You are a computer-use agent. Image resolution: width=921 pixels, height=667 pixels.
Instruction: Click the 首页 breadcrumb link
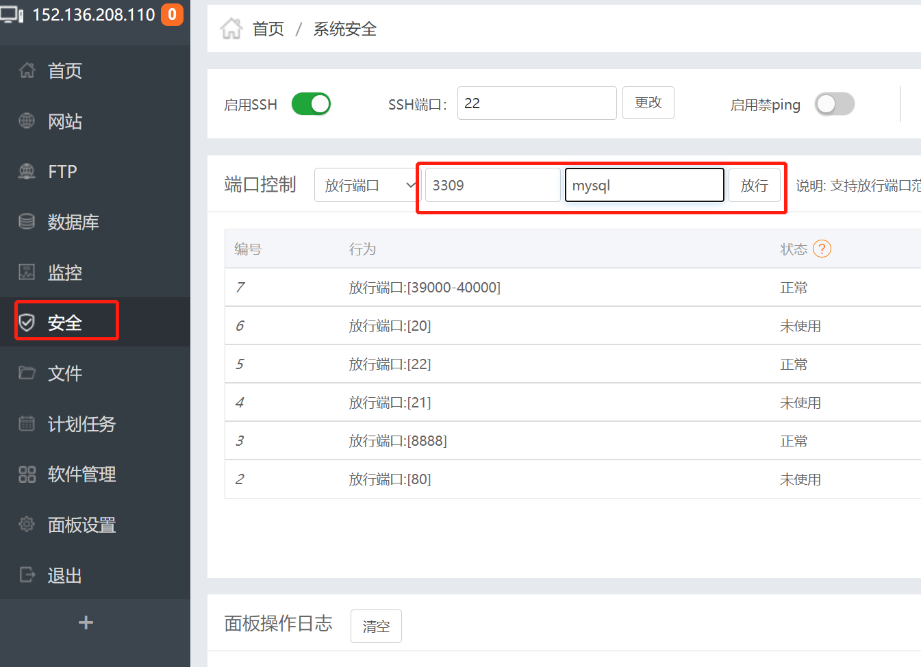pos(268,29)
